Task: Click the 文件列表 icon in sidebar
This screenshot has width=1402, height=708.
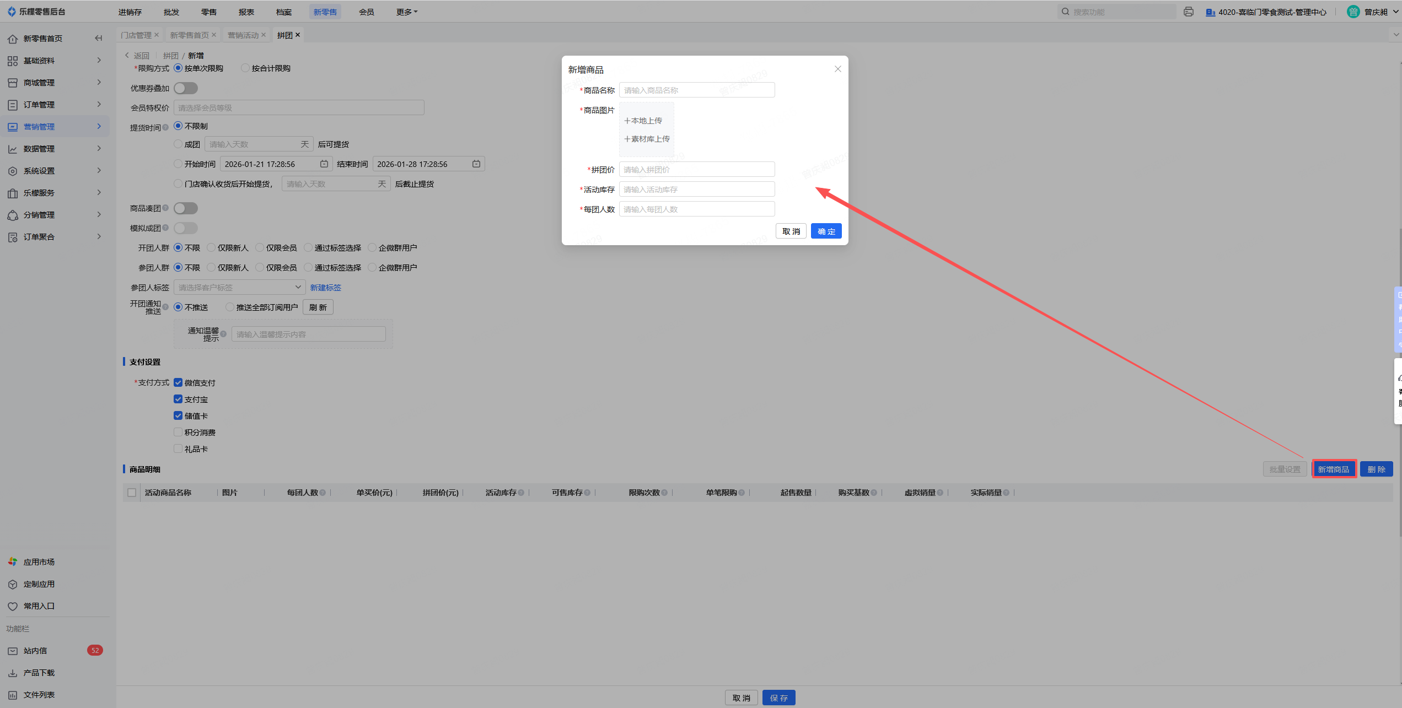Action: tap(13, 695)
